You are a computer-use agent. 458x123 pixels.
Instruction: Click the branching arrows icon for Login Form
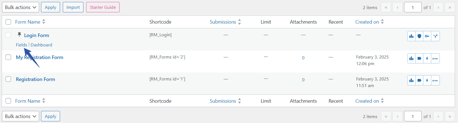click(x=435, y=36)
